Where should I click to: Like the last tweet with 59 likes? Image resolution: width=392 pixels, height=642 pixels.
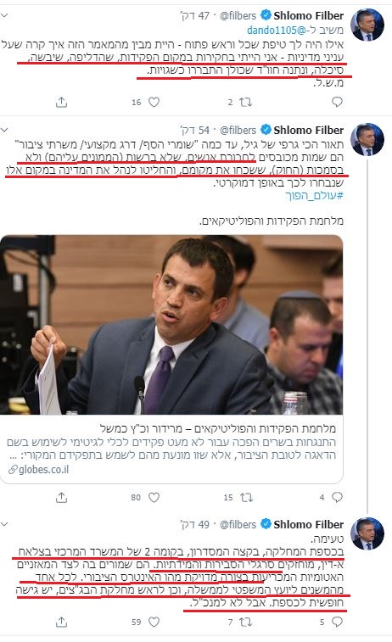click(154, 622)
